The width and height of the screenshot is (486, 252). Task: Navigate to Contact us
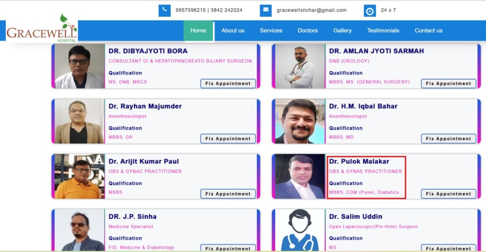point(429,31)
